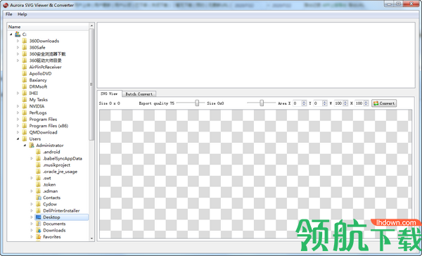Increment the Area W spinner value

[x=345, y=102]
